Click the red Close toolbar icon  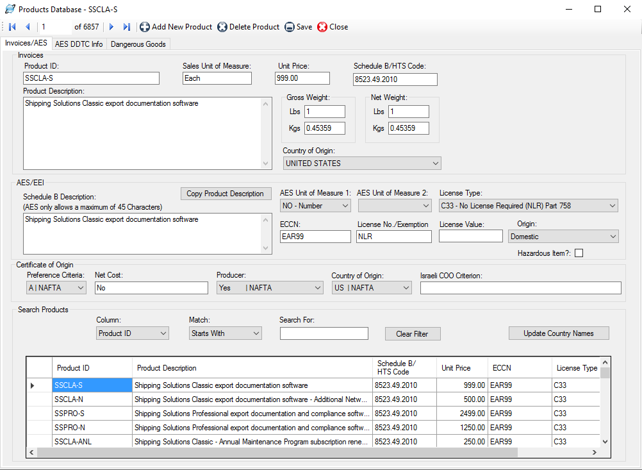coord(322,27)
